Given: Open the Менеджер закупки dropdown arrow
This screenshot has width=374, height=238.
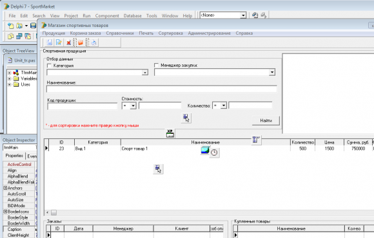Looking at the screenshot, I should point(272,72).
